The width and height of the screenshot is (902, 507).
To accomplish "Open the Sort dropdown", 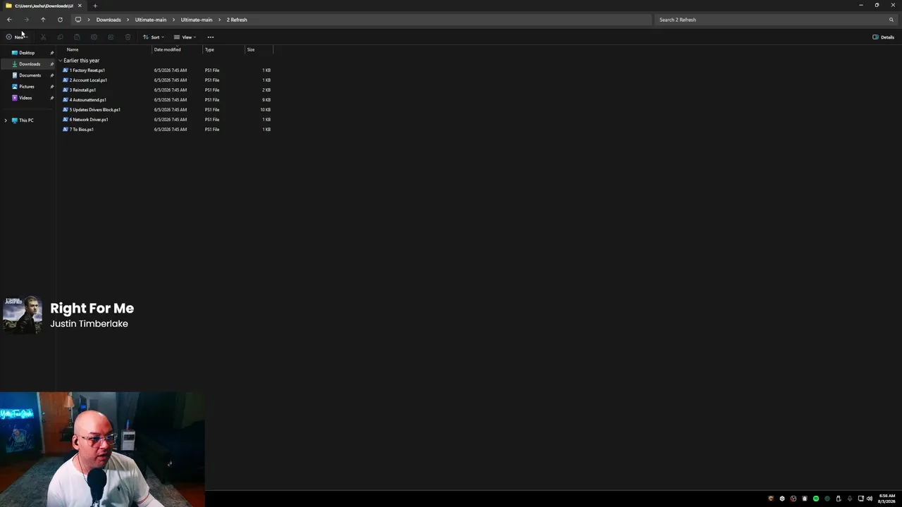I will pos(154,37).
